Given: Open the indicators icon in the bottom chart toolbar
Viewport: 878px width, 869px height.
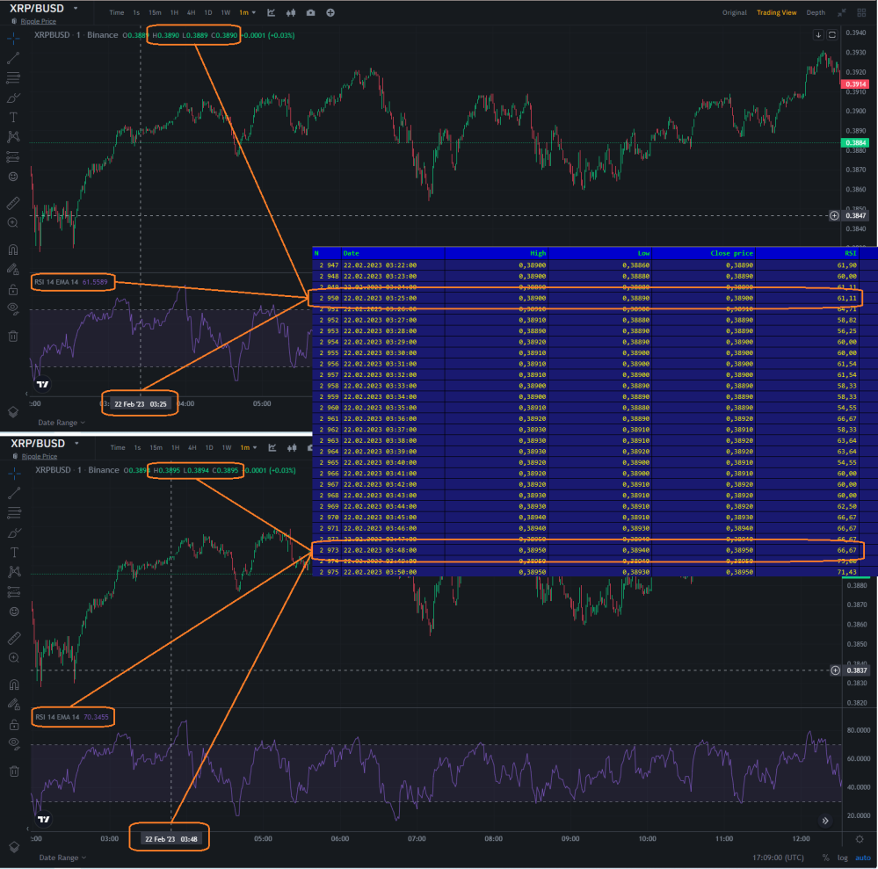Looking at the screenshot, I should click(272, 447).
